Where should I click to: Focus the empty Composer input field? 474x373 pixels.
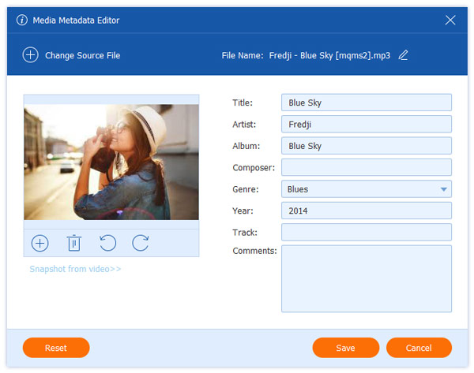coord(366,167)
